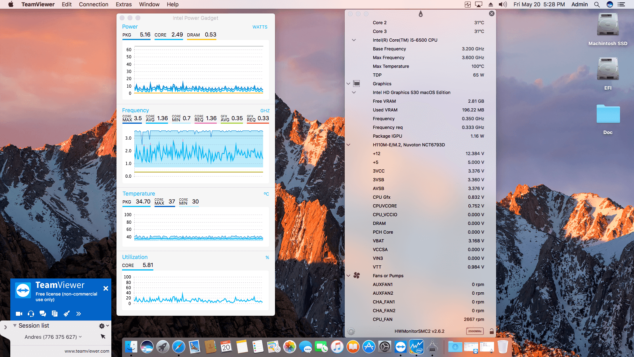Click the TeamViewer whiteboard brush icon
This screenshot has height=357, width=634.
[x=67, y=314]
